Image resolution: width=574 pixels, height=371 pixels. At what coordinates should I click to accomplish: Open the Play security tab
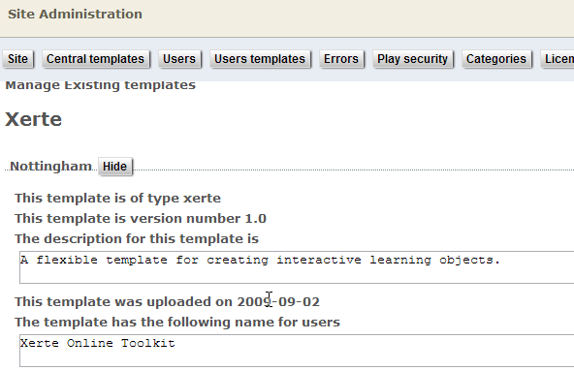[413, 59]
